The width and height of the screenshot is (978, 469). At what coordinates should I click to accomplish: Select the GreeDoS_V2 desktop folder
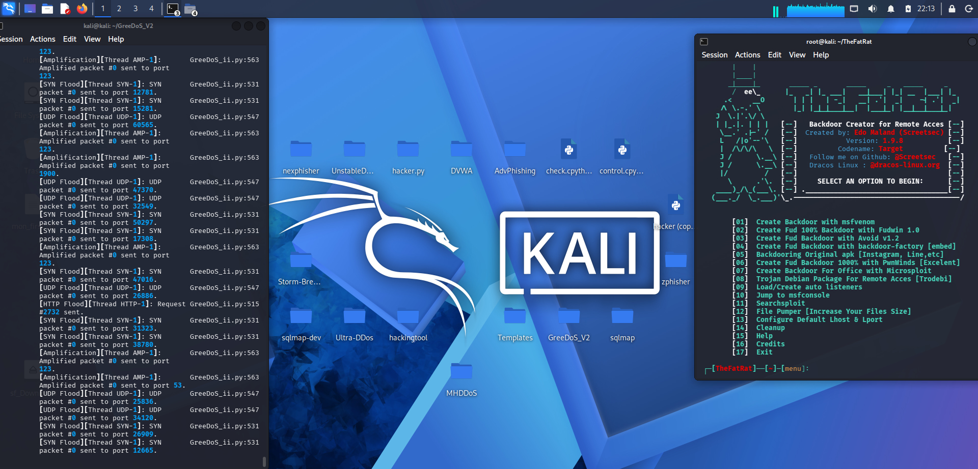569,324
